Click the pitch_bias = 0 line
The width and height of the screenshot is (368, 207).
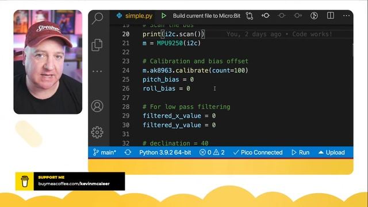[x=168, y=79]
